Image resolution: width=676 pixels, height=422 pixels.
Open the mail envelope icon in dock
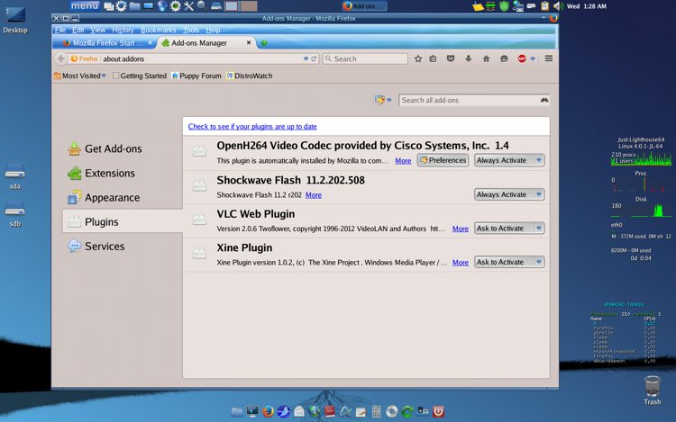click(298, 412)
